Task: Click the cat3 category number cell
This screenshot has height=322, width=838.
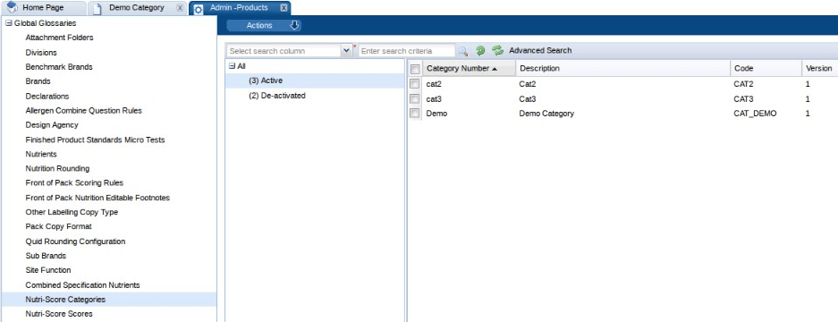Action: click(x=434, y=99)
